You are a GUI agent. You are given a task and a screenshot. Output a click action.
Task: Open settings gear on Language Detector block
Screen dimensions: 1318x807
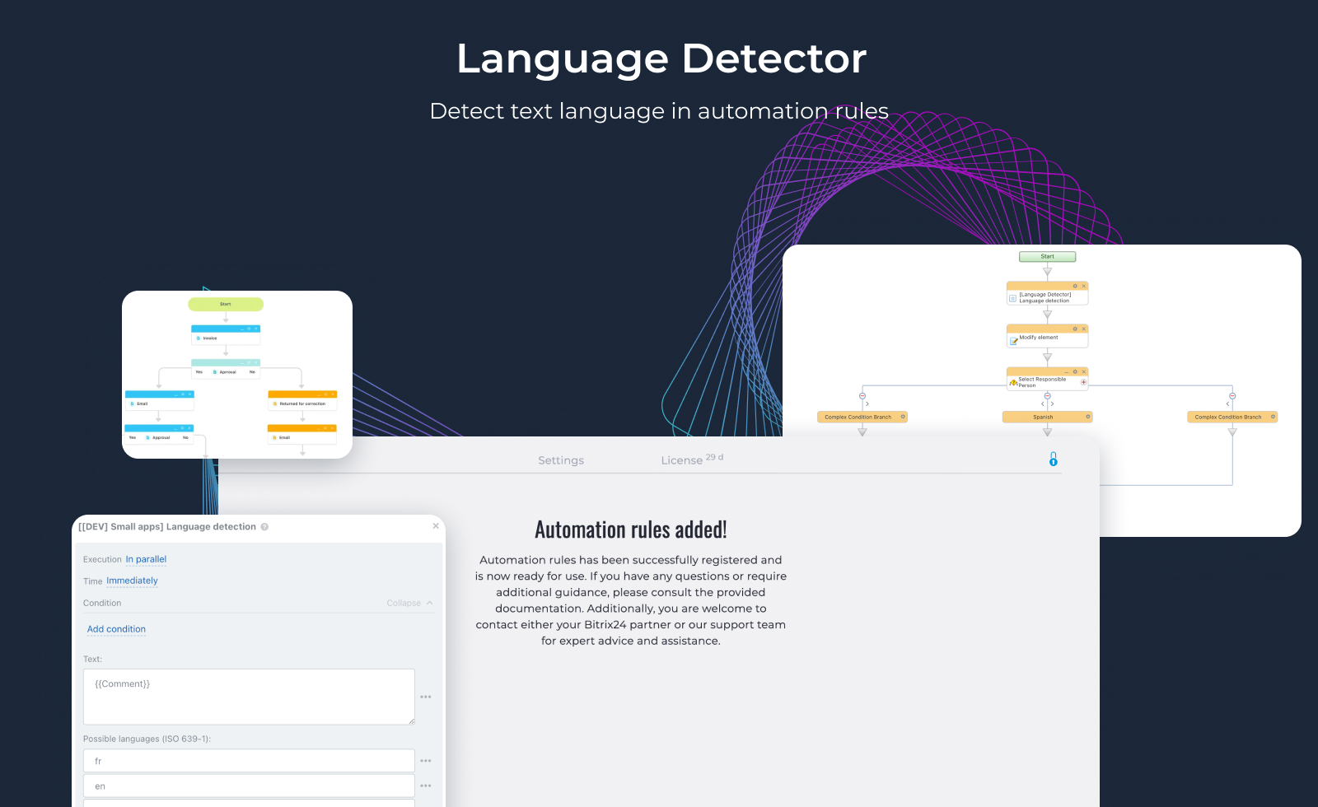[1075, 286]
